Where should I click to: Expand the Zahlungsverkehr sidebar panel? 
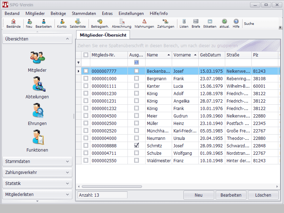click(37, 173)
